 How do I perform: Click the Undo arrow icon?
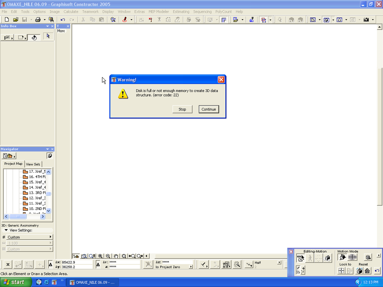pos(63,20)
